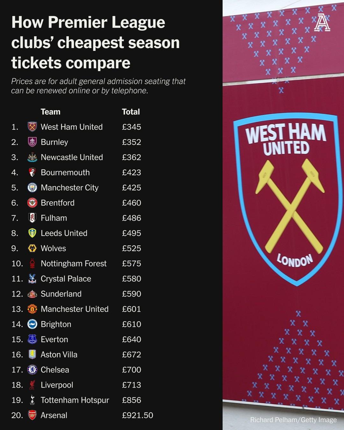Screen dimensions: 344x430
Task: Click the Burnley club crest icon
Action: [x=32, y=142]
